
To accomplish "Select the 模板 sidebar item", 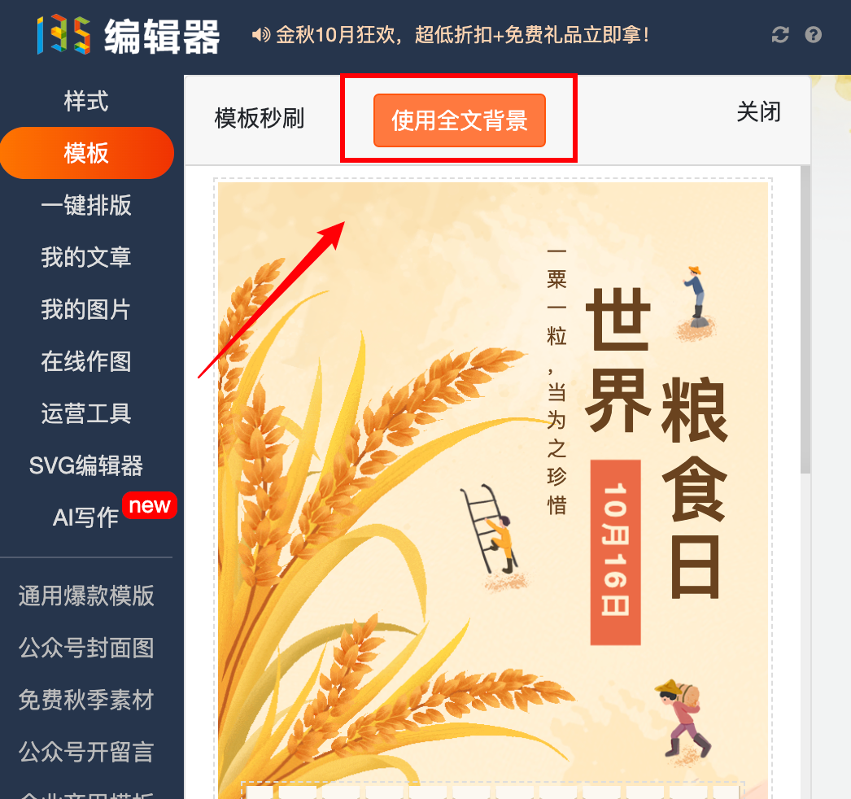I will click(x=87, y=153).
